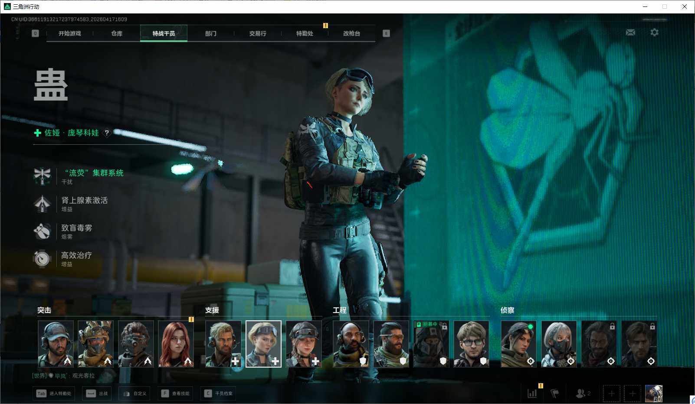Open the friends list icon showing 2
The height and width of the screenshot is (404, 695).
[583, 393]
